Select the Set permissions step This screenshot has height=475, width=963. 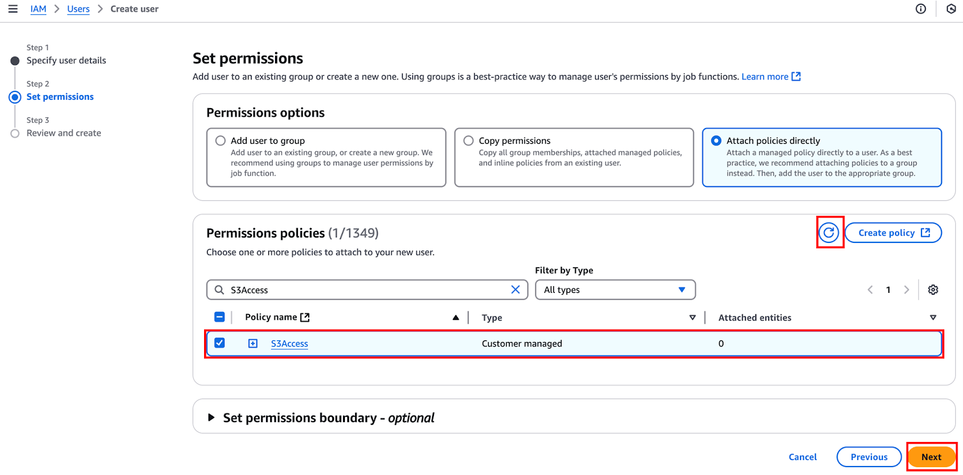(x=60, y=97)
